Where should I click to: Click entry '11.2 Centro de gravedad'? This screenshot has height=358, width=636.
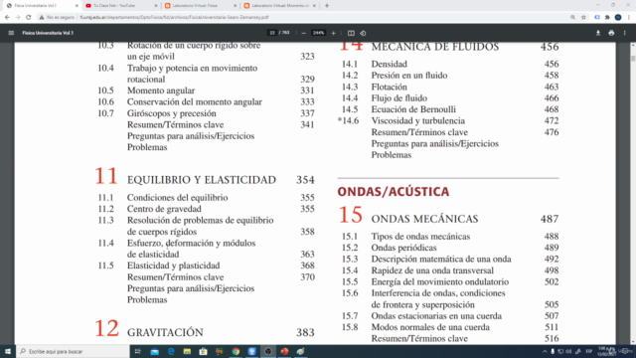(150, 209)
